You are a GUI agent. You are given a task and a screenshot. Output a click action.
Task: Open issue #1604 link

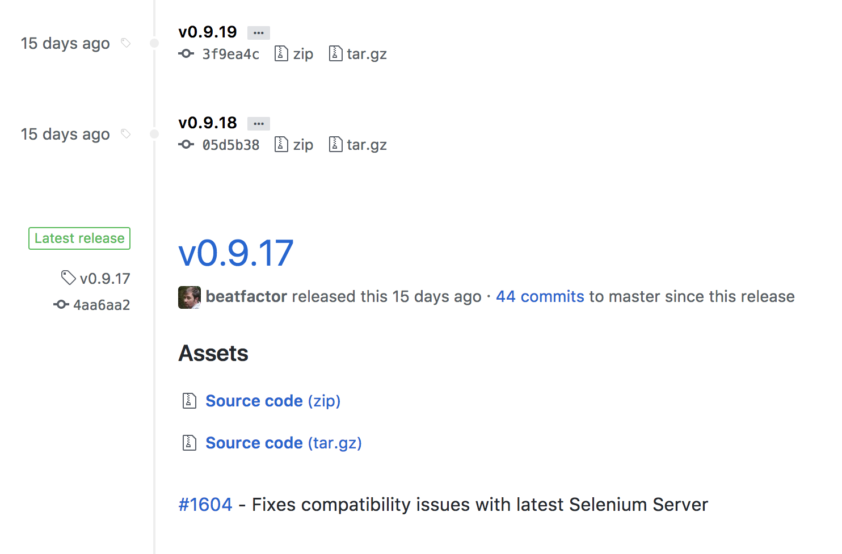pyautogui.click(x=205, y=505)
